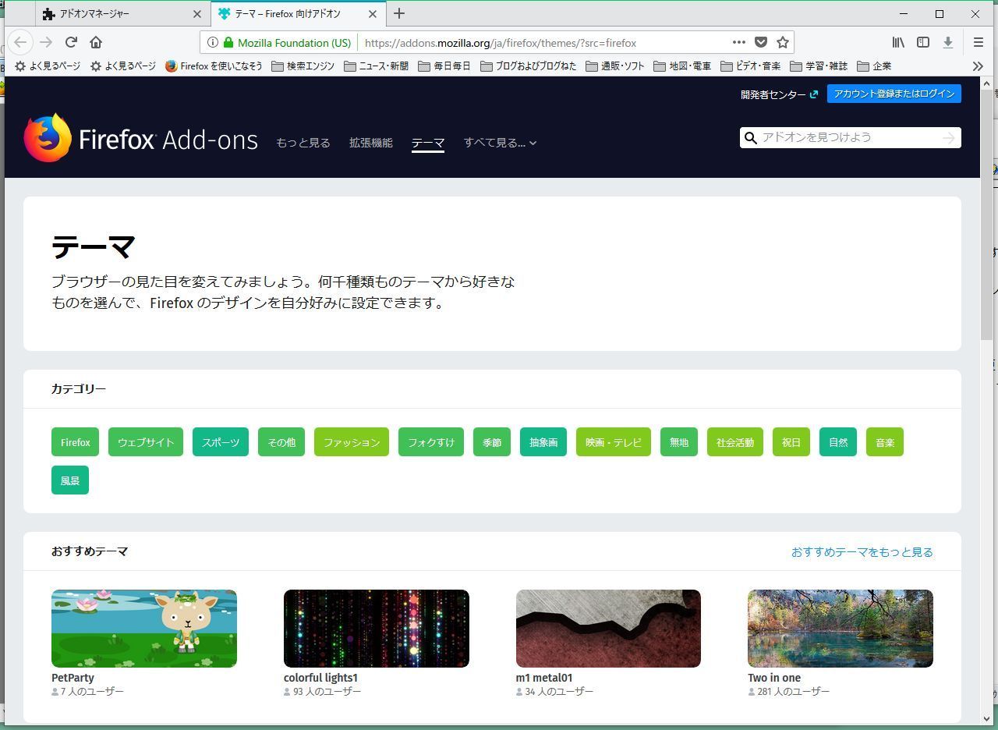
Task: Select the 社会活動 category
Action: (x=735, y=442)
